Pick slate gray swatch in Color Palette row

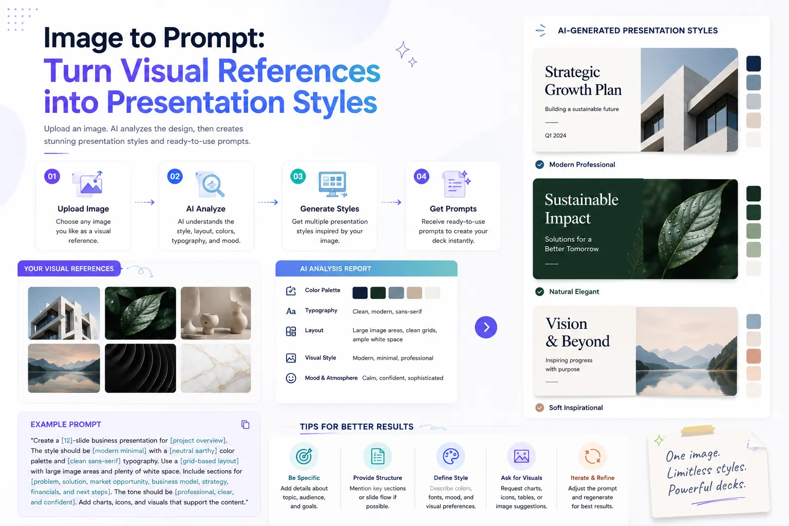[396, 293]
